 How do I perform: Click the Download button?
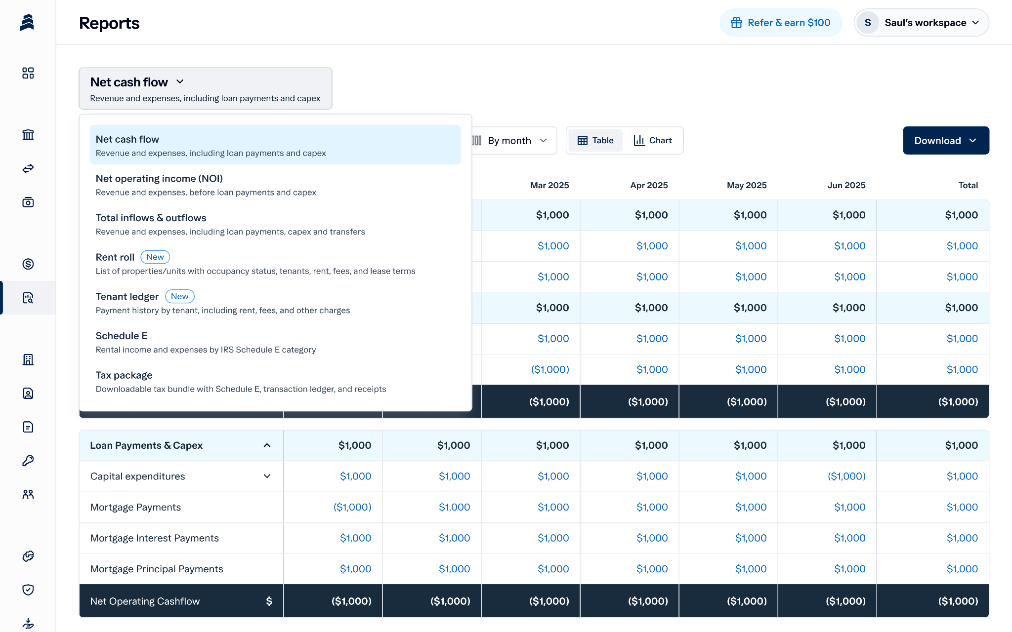(x=945, y=141)
